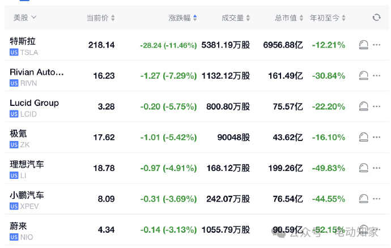Click the US badge beside RIVN
The image size is (391, 248).
[x=14, y=83]
